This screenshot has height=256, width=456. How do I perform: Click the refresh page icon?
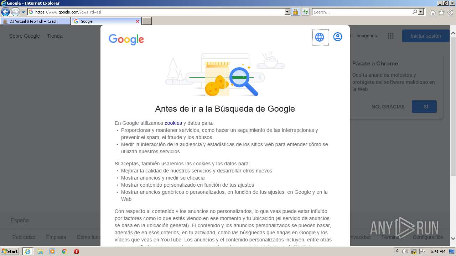point(305,12)
